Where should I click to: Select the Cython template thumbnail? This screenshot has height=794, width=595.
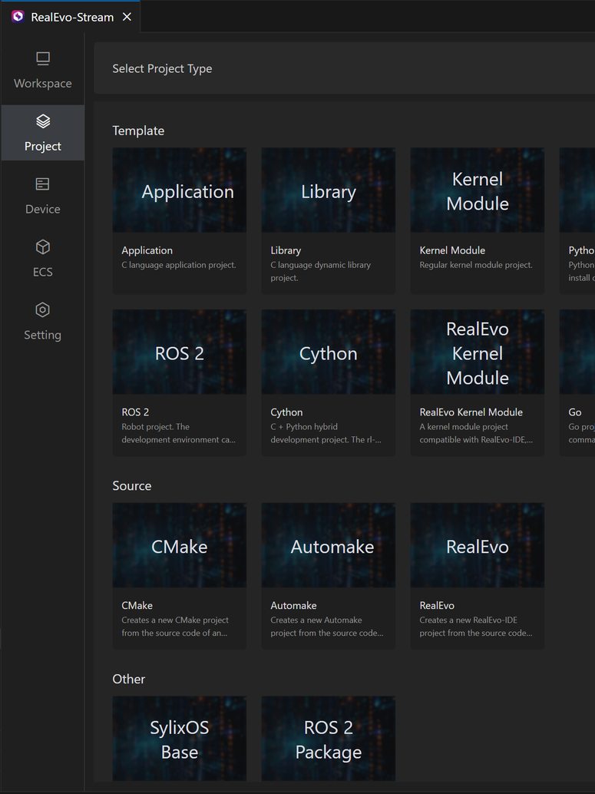pos(328,352)
